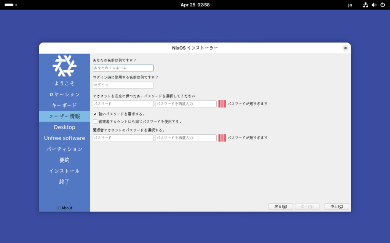This screenshot has height=243, width=390.
Task: Close the NixOS installer window
Action: click(x=345, y=48)
